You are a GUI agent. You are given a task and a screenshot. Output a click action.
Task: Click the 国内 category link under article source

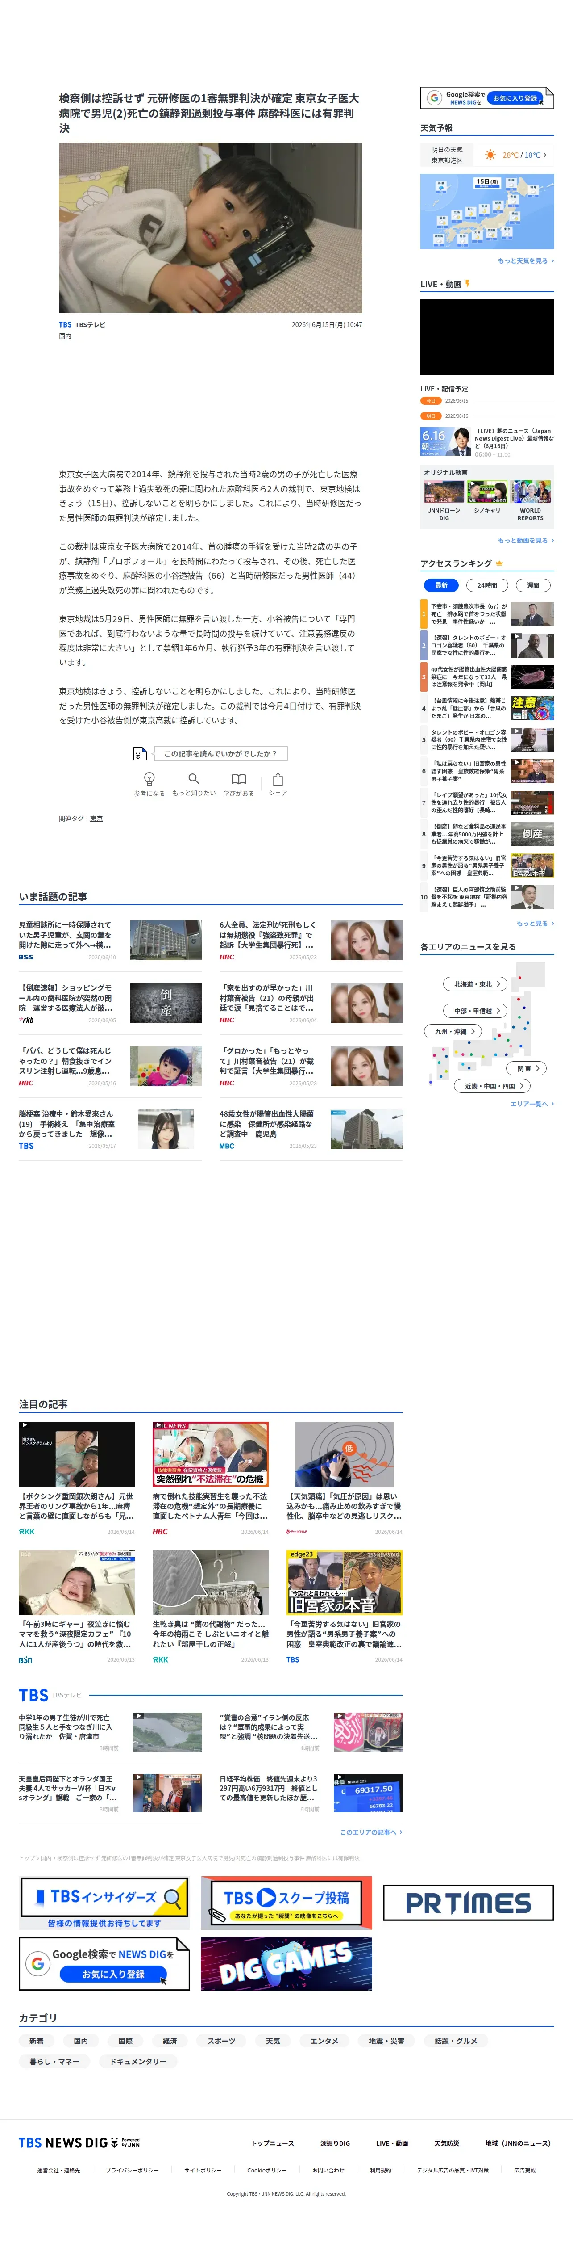pyautogui.click(x=65, y=336)
